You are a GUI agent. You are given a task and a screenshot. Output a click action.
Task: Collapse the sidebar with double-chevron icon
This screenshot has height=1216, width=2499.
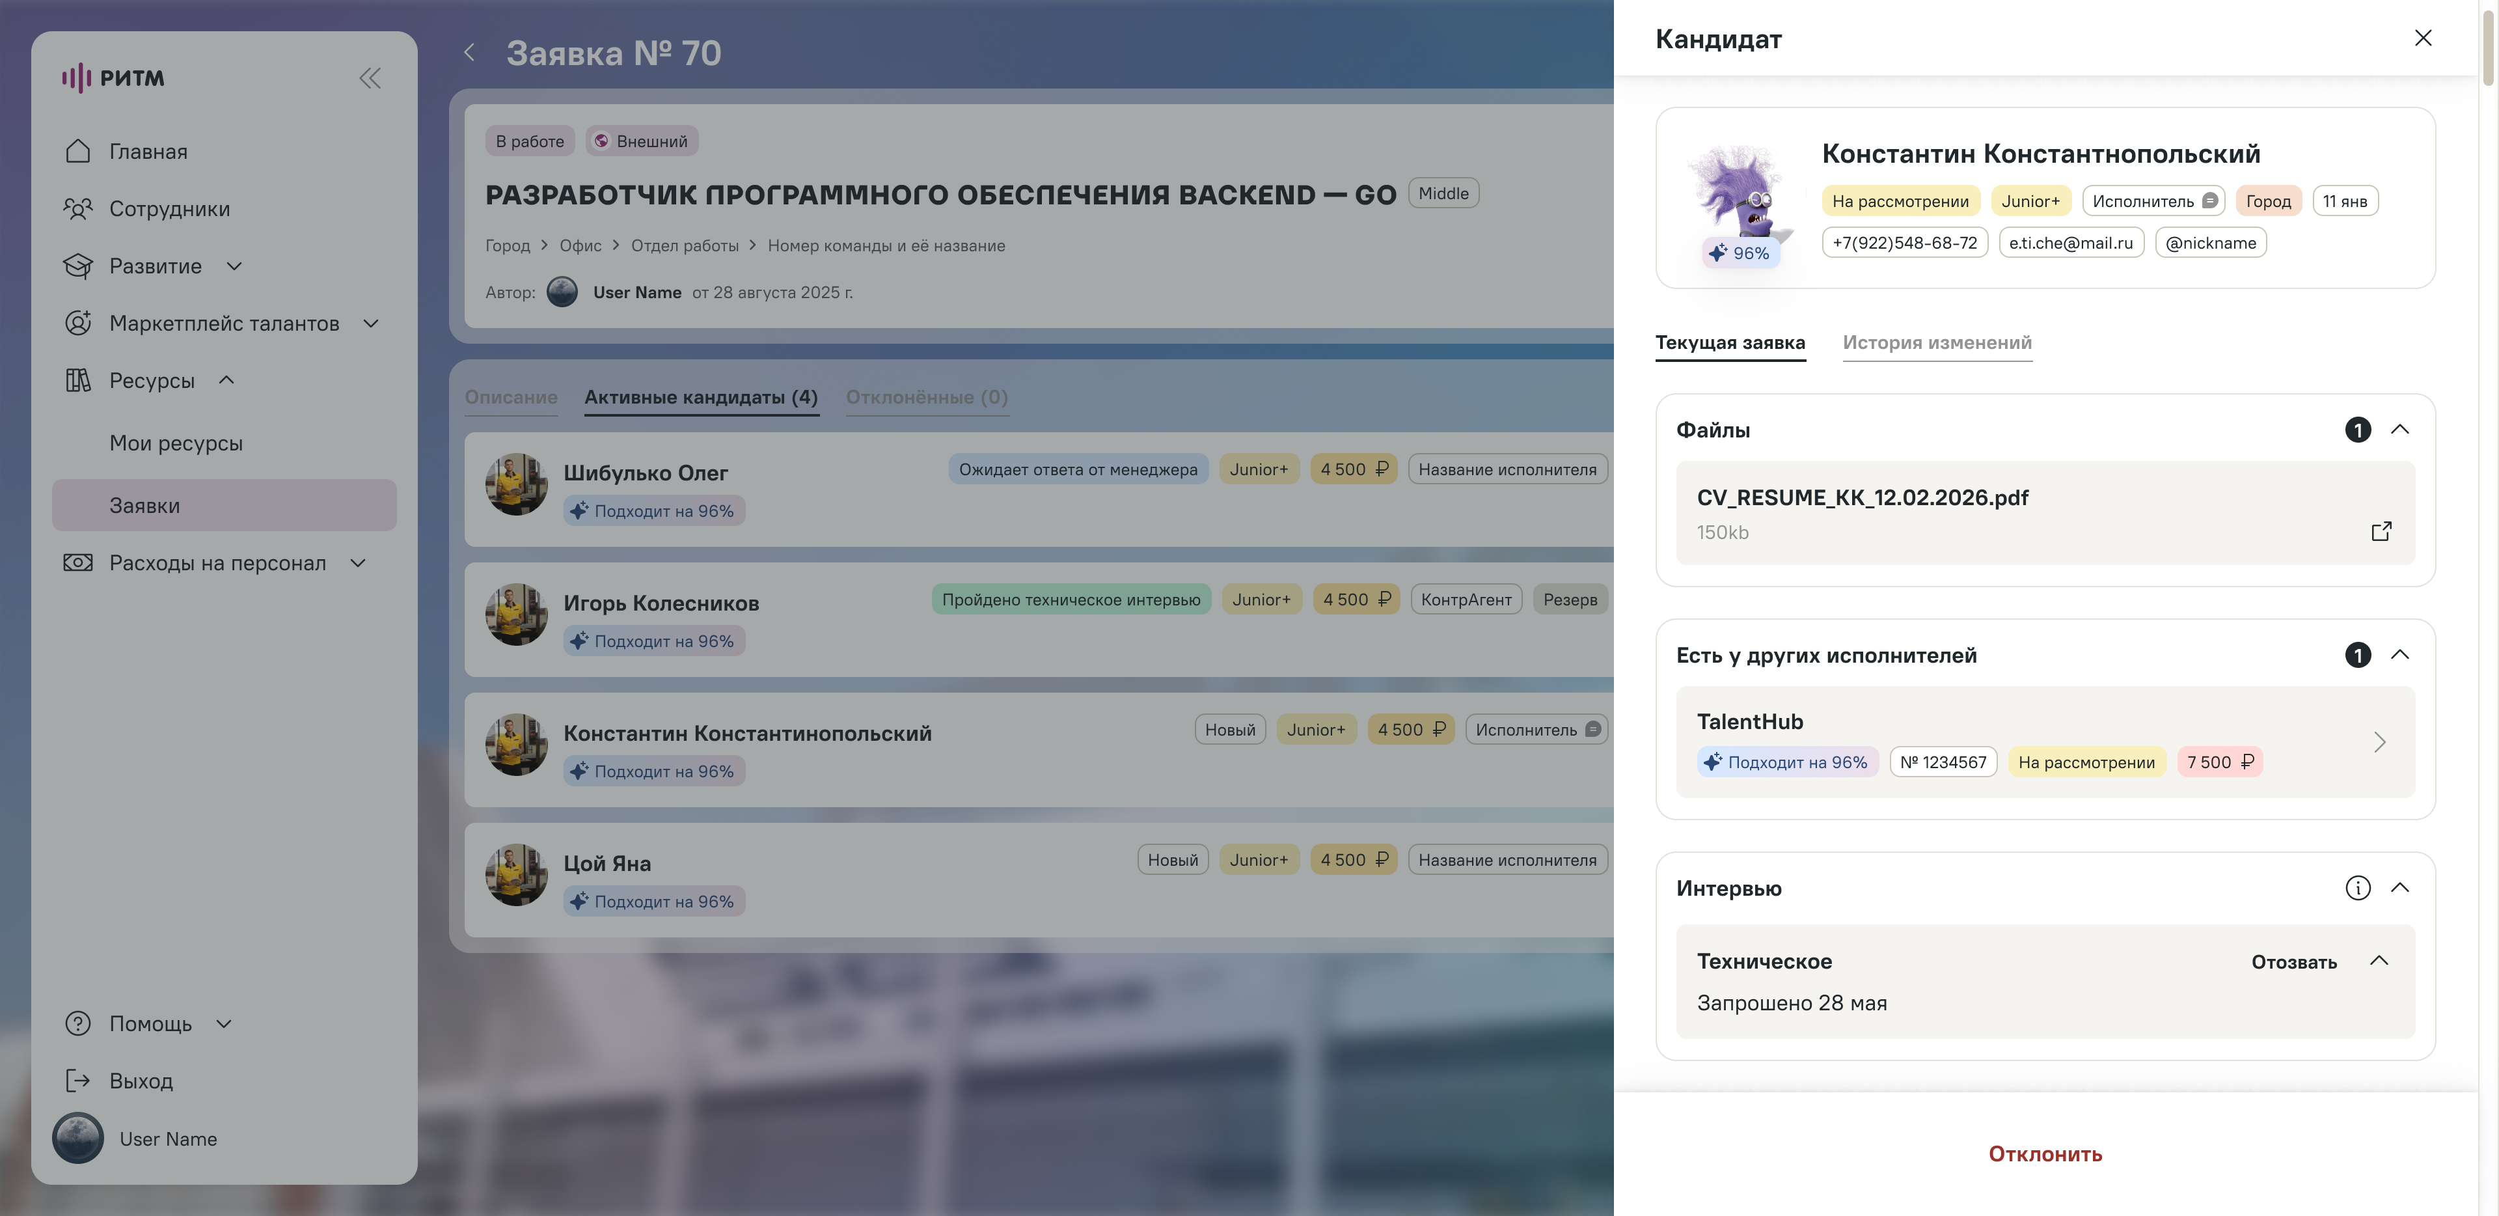point(370,77)
